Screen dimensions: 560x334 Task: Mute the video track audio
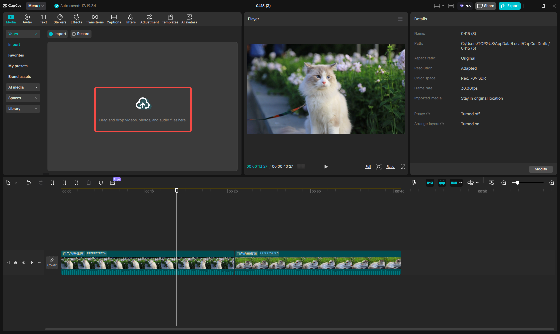(x=32, y=263)
